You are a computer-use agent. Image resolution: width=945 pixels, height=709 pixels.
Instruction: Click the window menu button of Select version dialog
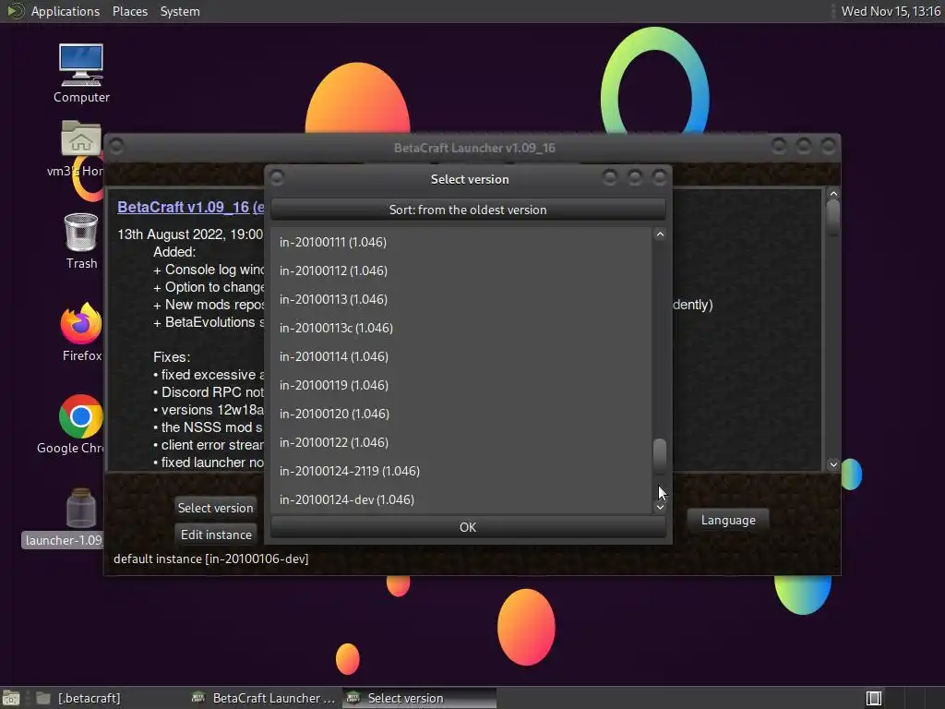pos(277,177)
